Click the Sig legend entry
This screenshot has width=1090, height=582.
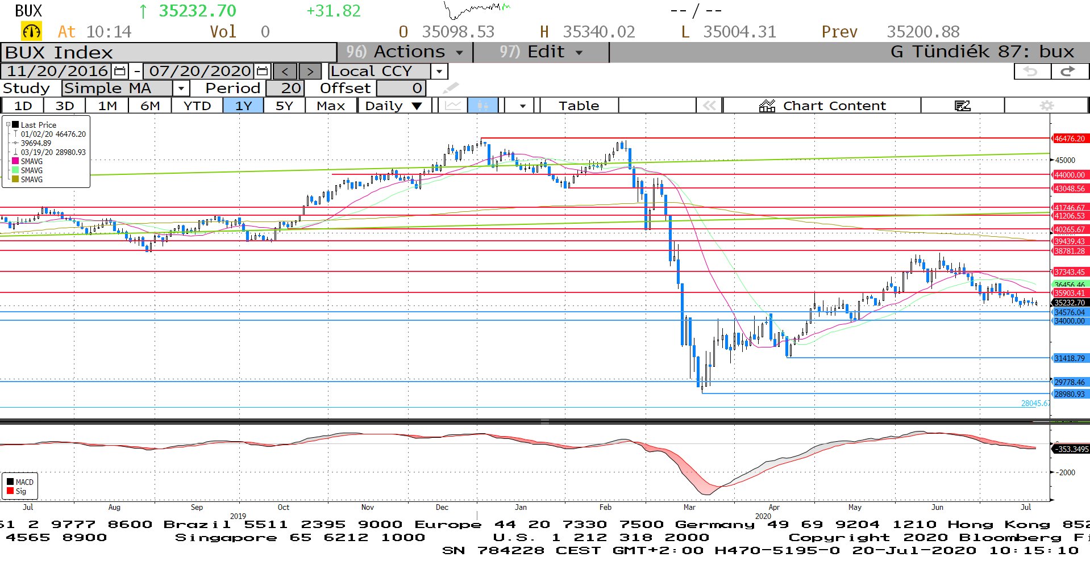point(17,491)
